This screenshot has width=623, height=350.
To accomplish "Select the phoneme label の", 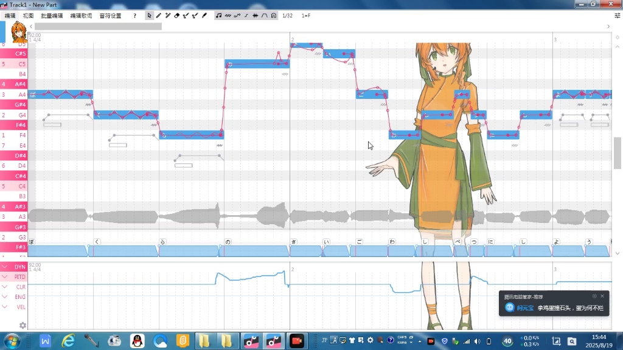I will pos(228,242).
